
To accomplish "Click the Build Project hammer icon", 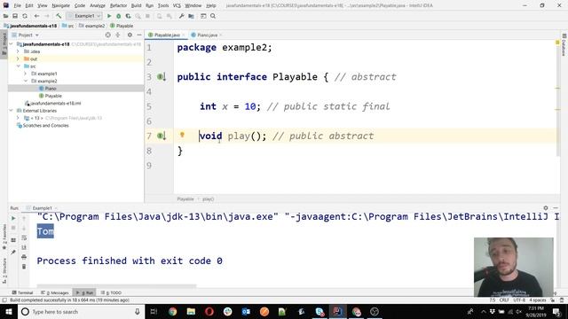I will [x=59, y=16].
